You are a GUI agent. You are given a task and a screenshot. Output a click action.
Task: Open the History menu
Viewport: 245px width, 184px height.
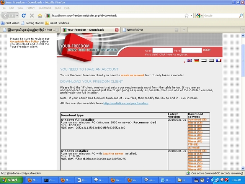tap(31, 8)
